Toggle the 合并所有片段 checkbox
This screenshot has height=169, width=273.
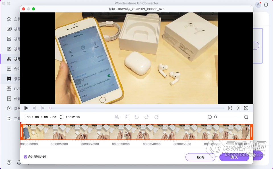pos(25,157)
